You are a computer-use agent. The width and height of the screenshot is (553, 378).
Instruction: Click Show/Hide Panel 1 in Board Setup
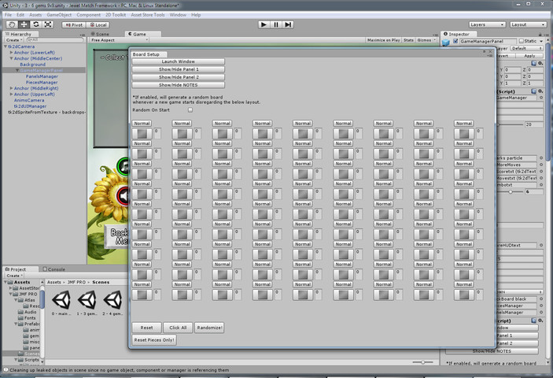178,69
